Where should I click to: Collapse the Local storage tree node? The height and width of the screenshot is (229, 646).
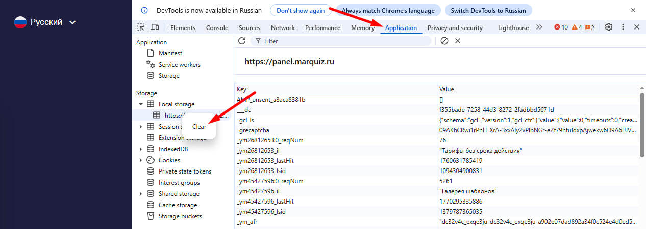[x=141, y=104]
